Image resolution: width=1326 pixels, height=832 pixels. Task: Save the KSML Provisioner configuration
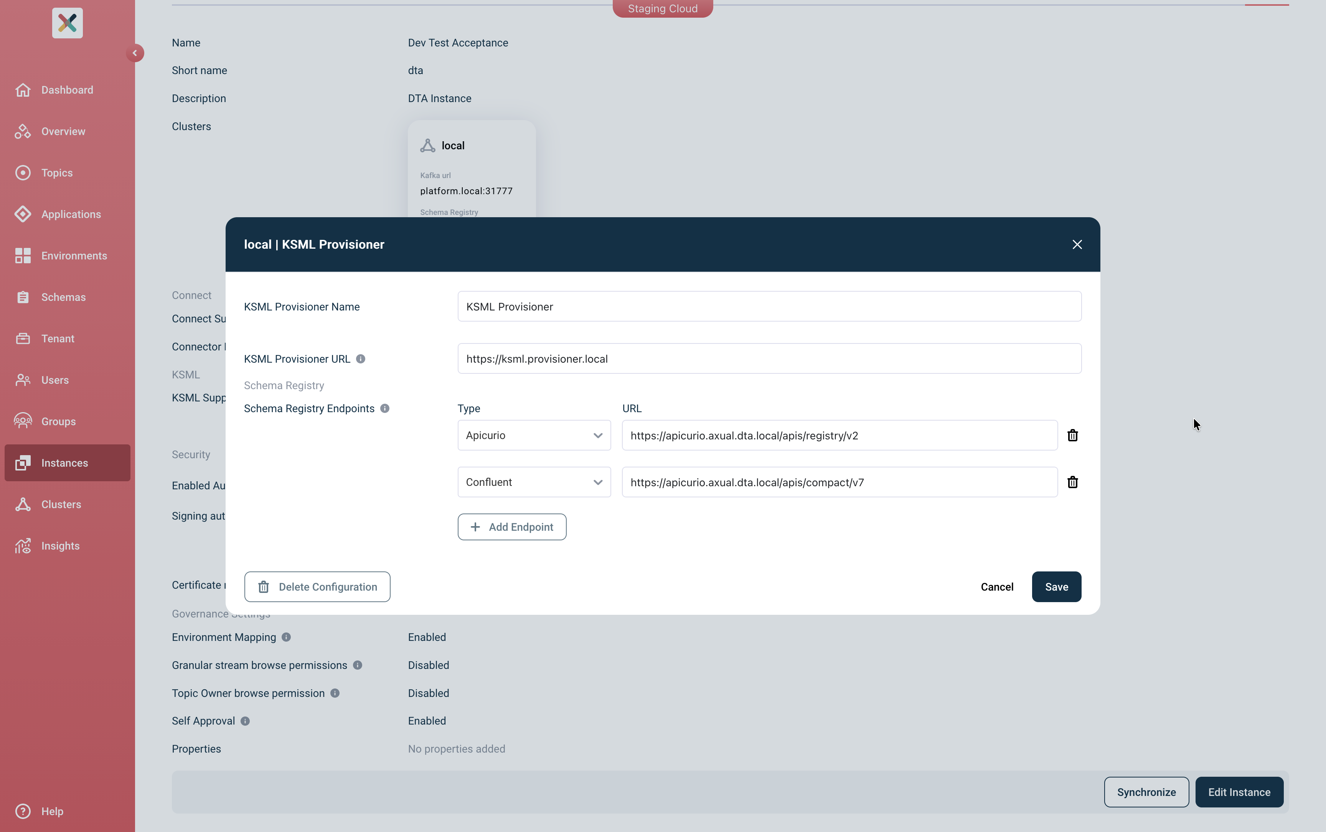1056,586
